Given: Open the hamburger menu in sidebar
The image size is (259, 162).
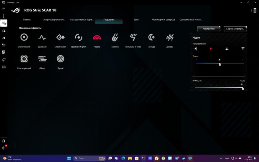Looking at the screenshot, I should point(4,8).
